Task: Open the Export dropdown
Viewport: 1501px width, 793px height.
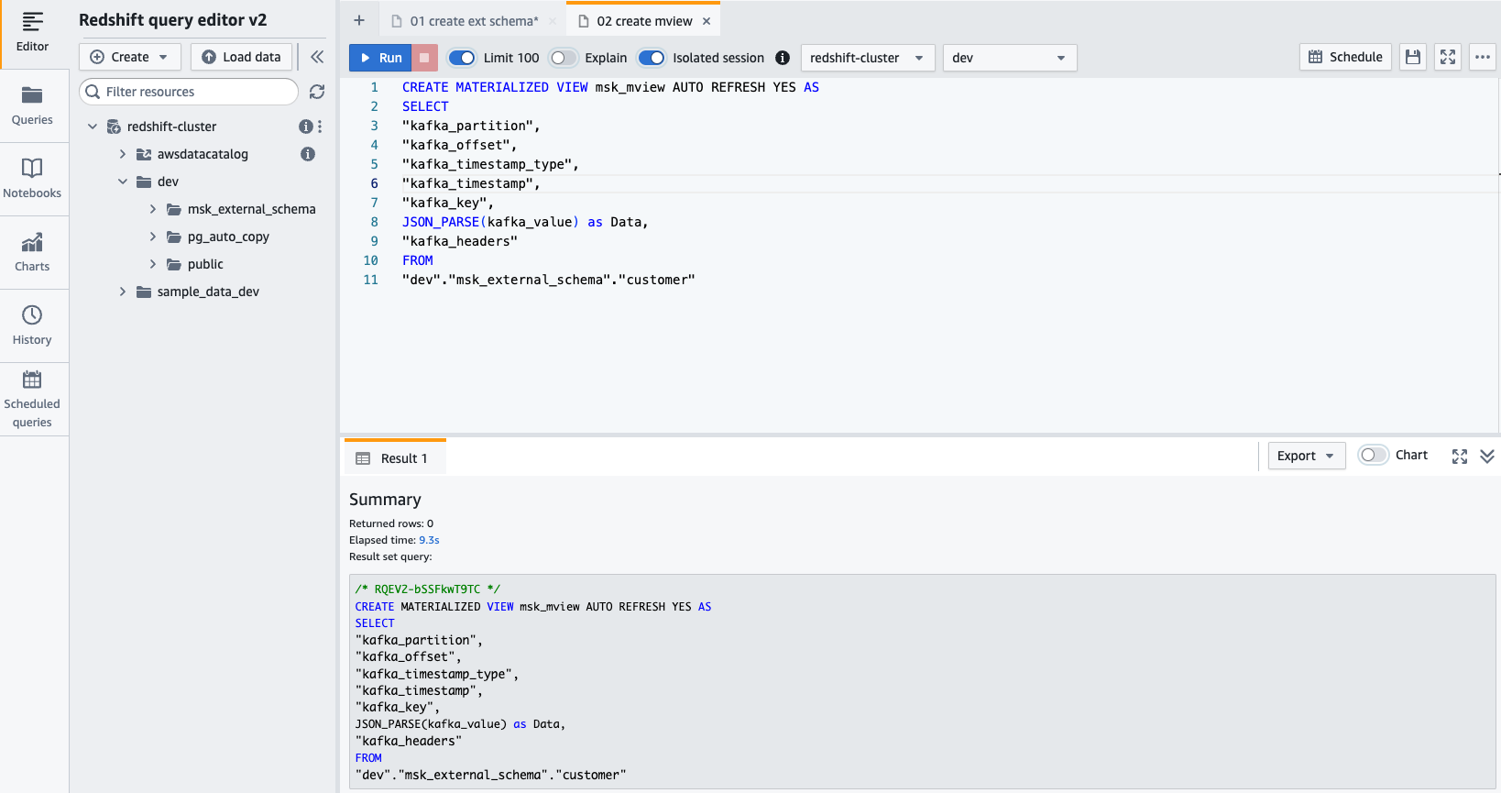Action: 1307,456
